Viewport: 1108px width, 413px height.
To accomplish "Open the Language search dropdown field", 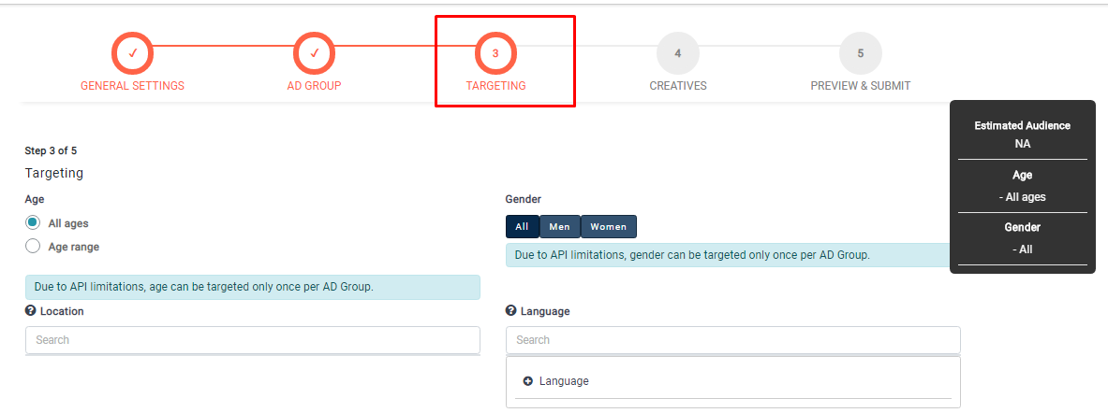I will tap(732, 340).
